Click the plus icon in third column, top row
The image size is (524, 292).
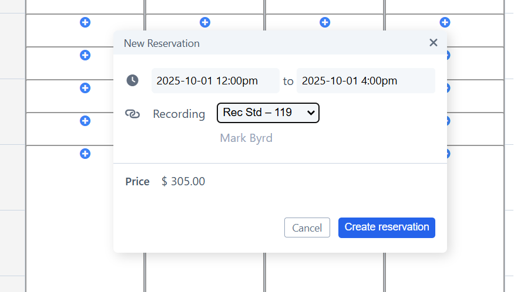[325, 22]
